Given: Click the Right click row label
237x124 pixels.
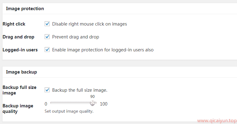Looking at the screenshot, I should 14,24.
